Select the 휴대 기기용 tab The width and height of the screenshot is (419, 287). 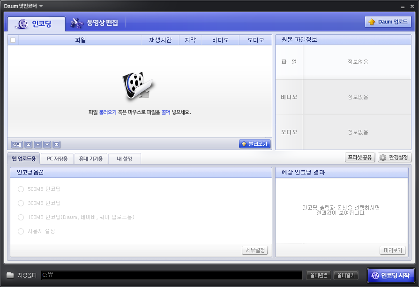click(91, 159)
